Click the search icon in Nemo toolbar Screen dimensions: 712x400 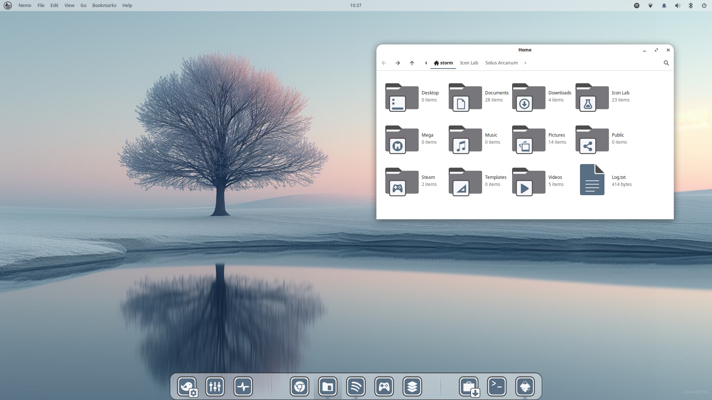coord(666,63)
